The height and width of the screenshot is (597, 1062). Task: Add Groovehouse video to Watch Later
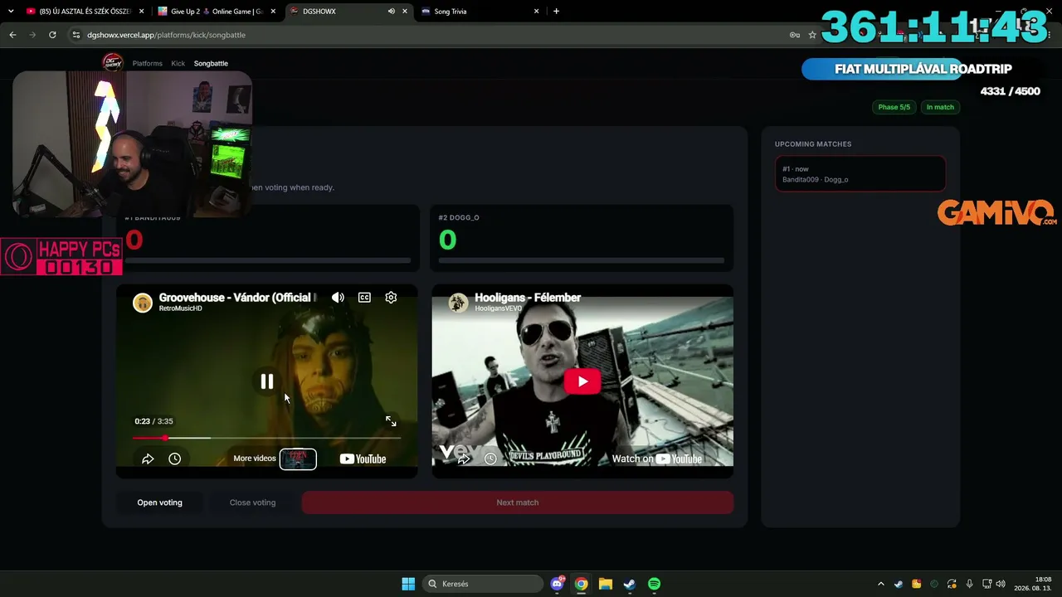coord(174,459)
